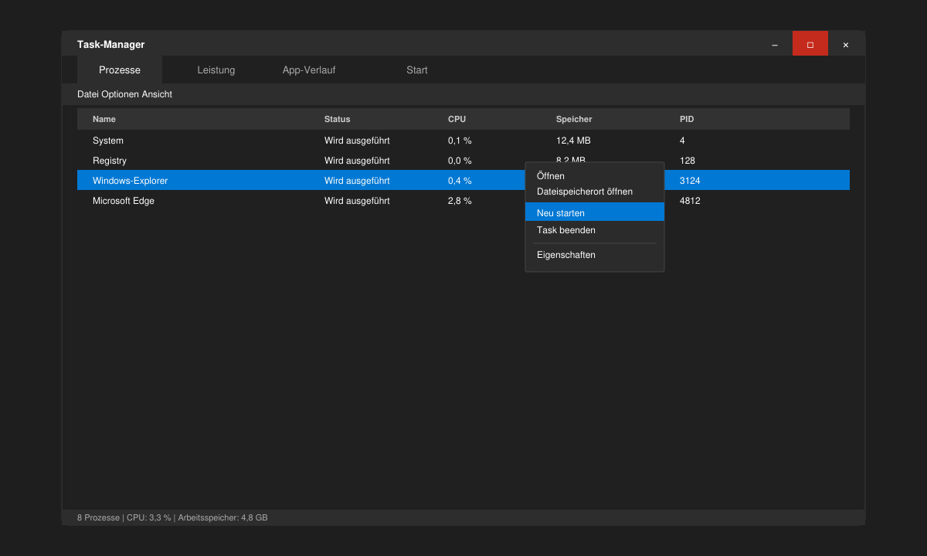Click System's status Wird ausgeführt
The width and height of the screenshot is (927, 556).
pos(357,141)
